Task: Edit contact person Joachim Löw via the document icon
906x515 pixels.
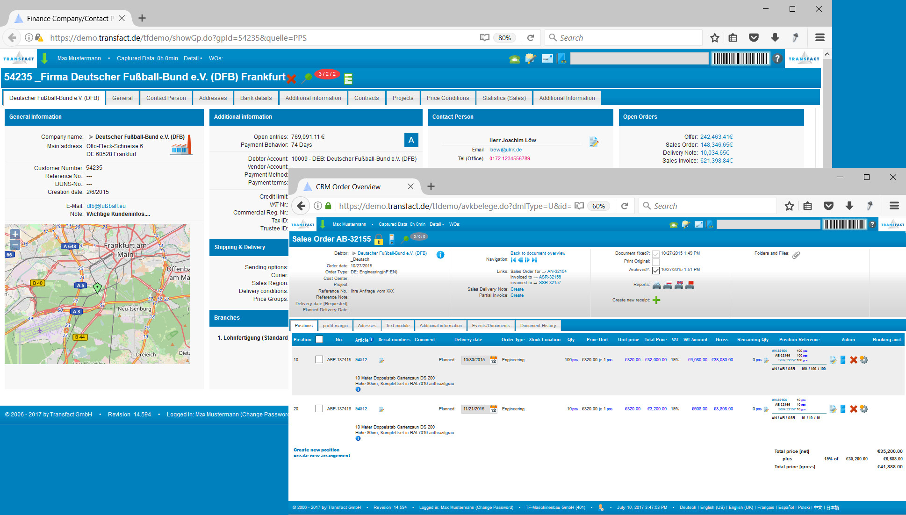Action: (x=594, y=142)
